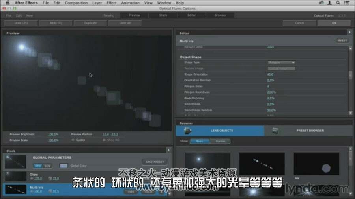Toggle the Stack panel button
Image resolution: width=355 pixels, height=199 pixels.
[163, 15]
